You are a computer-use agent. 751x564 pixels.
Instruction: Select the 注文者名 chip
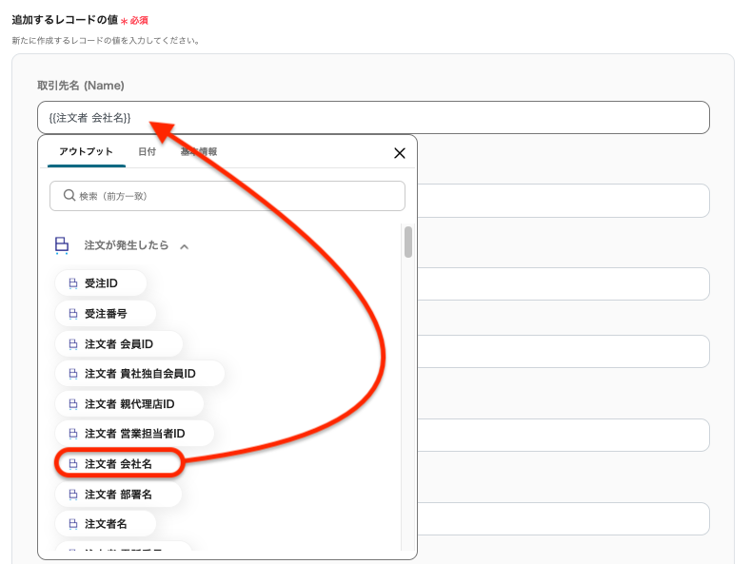coord(106,524)
